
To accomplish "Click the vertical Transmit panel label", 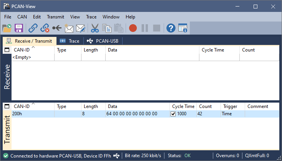I will (7, 130).
